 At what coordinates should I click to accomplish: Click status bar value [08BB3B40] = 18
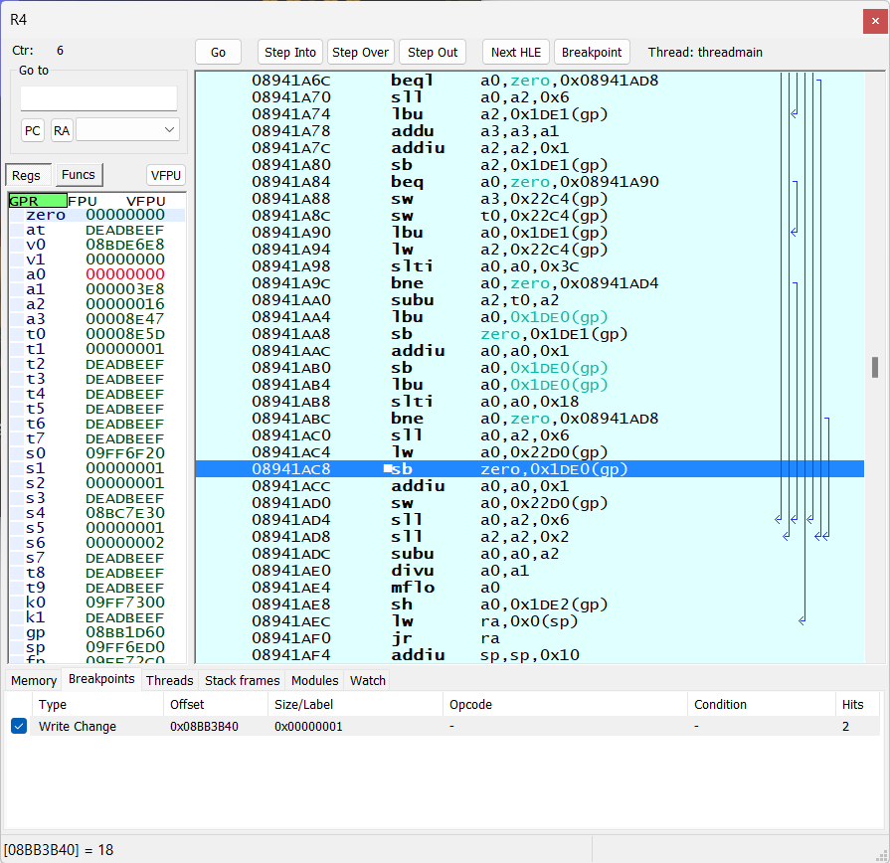[x=59, y=850]
